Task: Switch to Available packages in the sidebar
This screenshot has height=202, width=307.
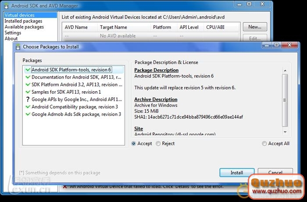Action: tap(24, 27)
